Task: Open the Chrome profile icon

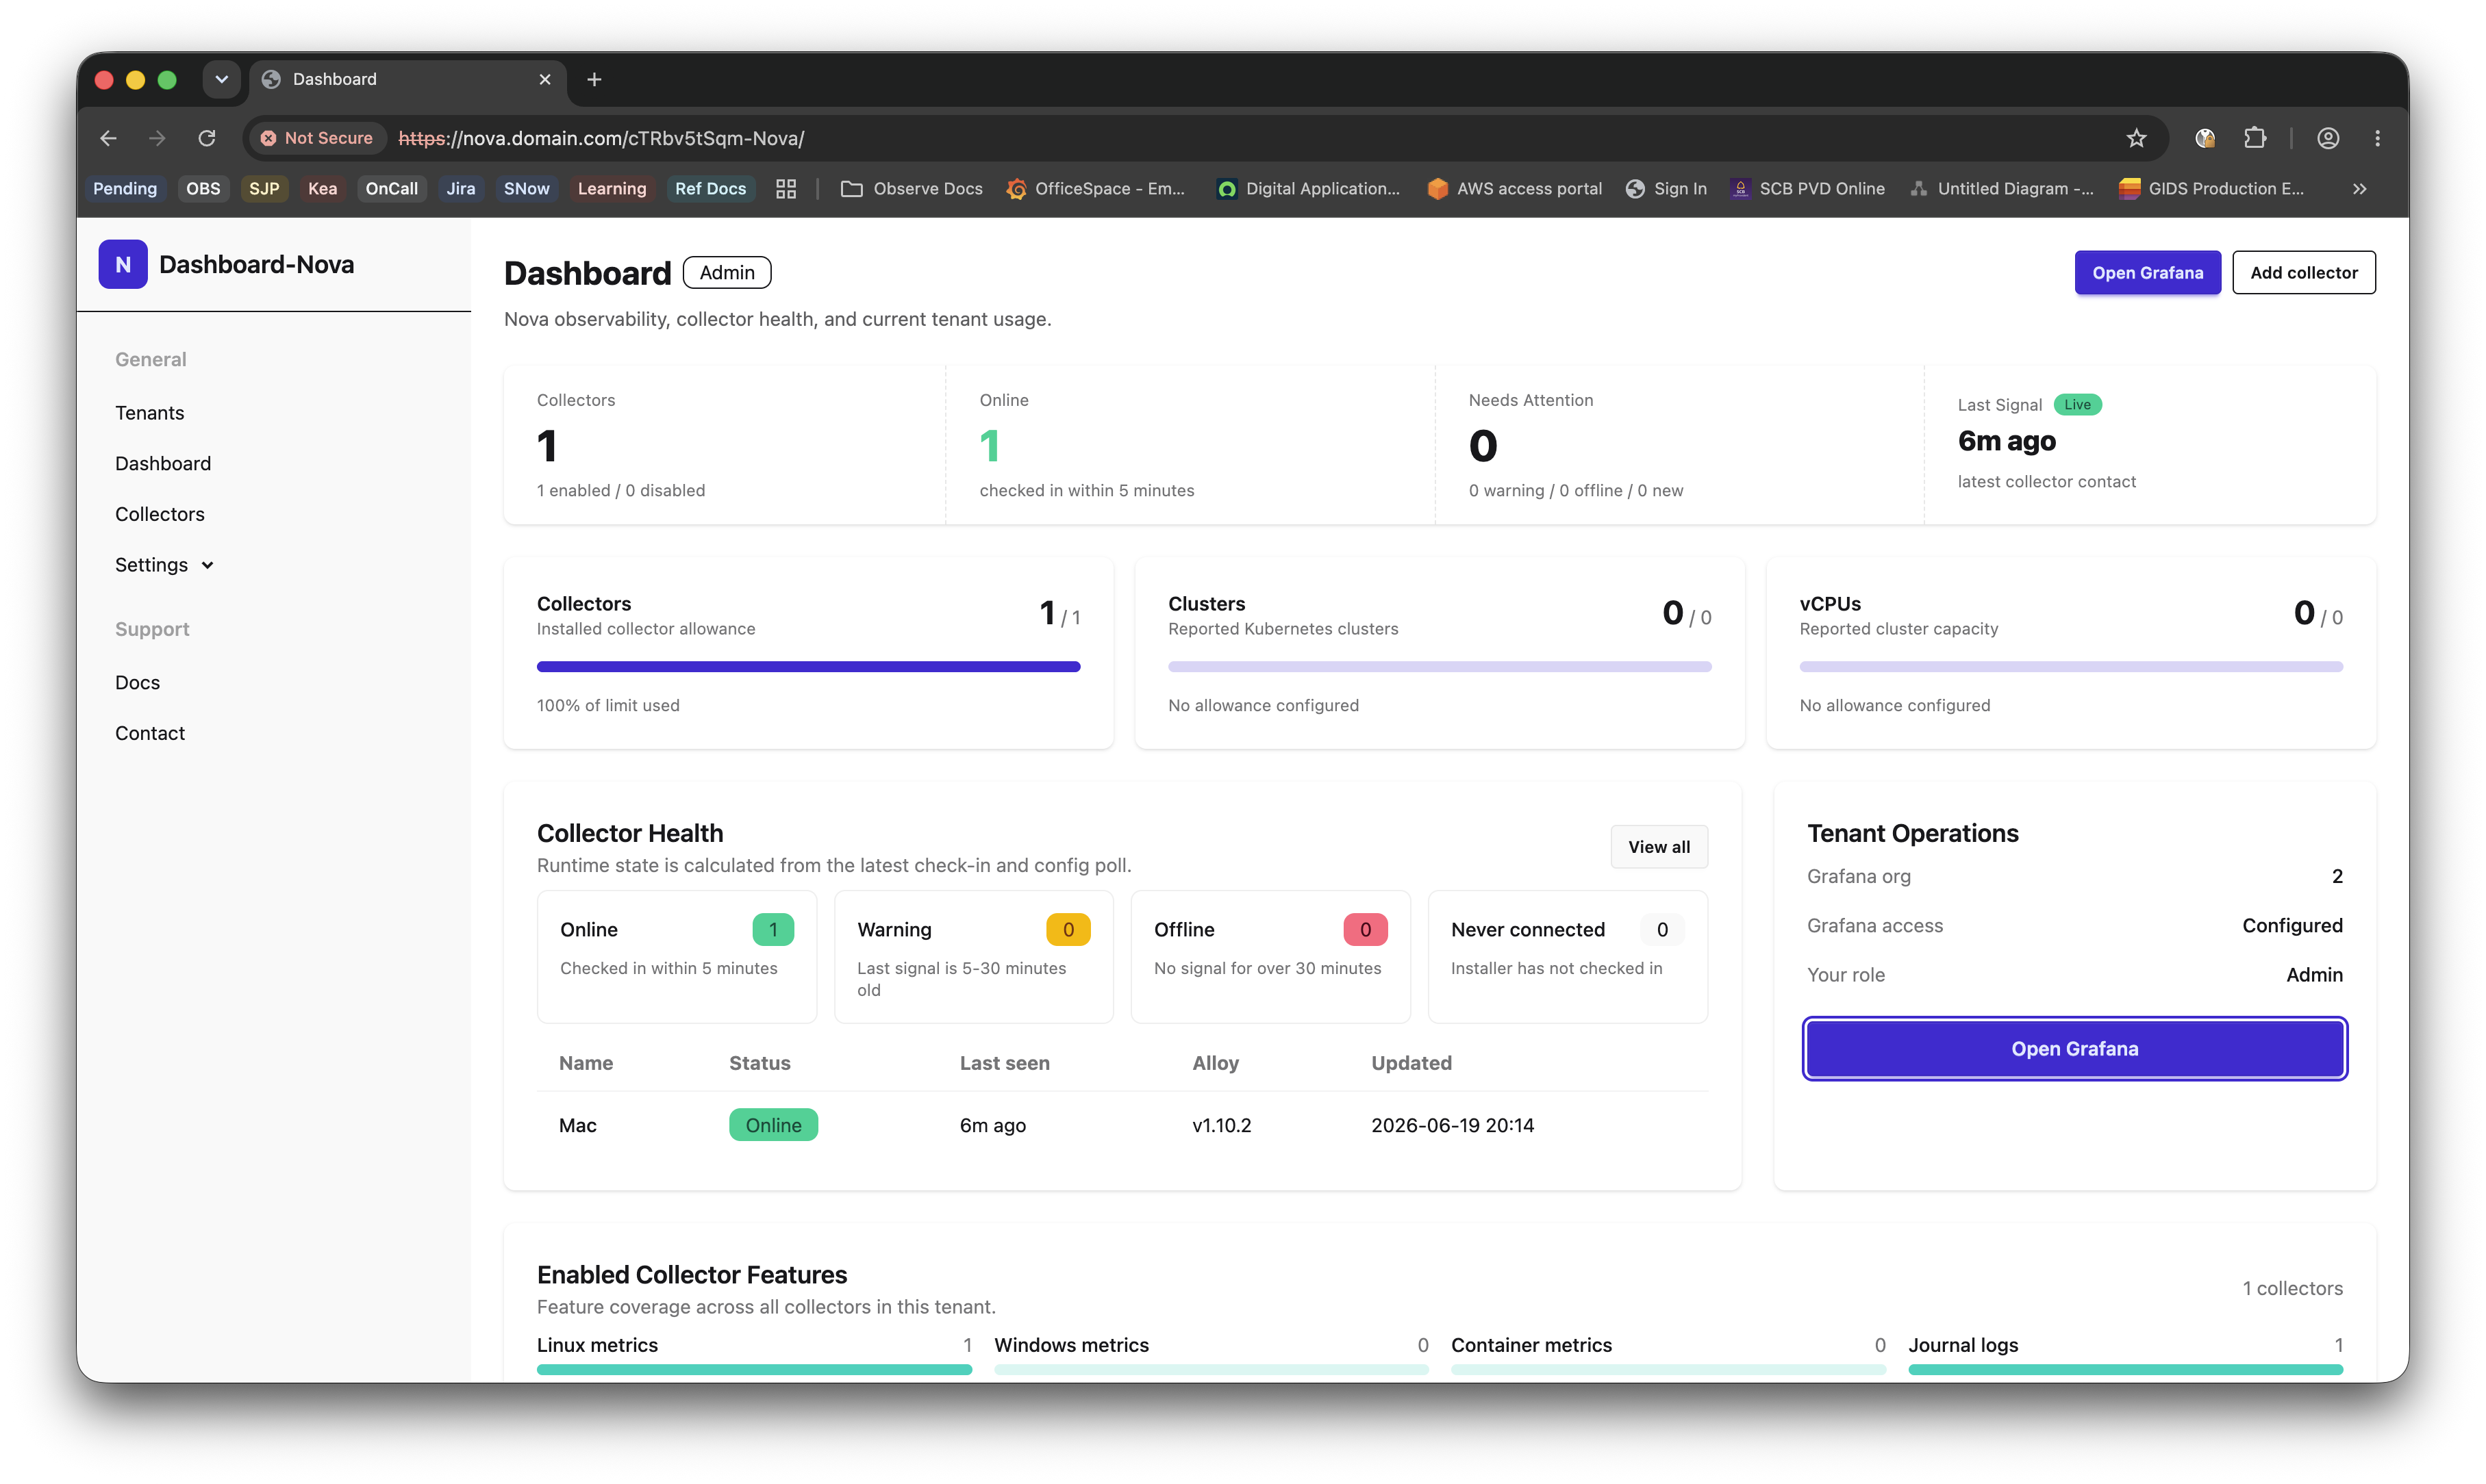Action: point(2328,138)
